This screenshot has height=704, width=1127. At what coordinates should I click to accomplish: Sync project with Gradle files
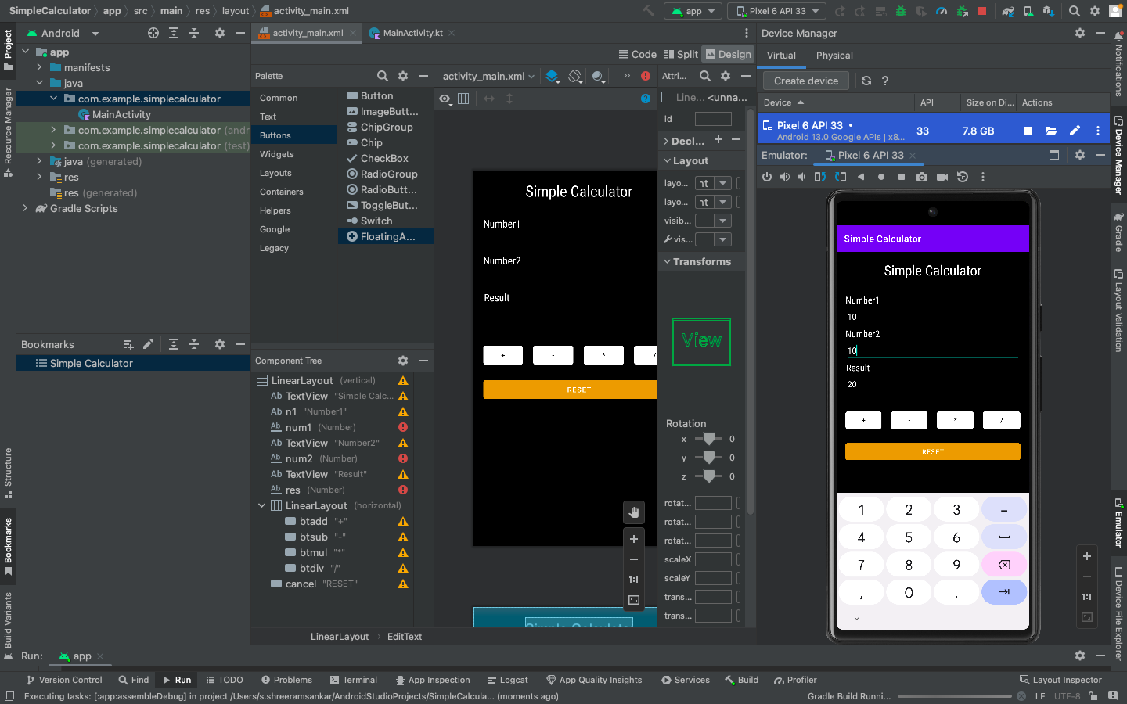coord(1008,11)
